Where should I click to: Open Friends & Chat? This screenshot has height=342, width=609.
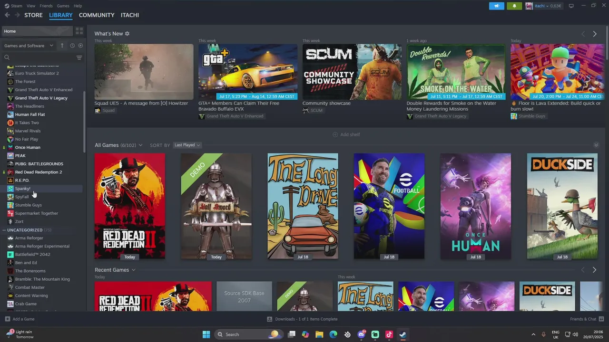coord(587,319)
